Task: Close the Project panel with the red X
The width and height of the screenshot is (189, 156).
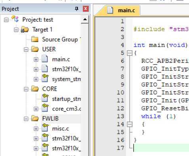Action: coord(86,9)
